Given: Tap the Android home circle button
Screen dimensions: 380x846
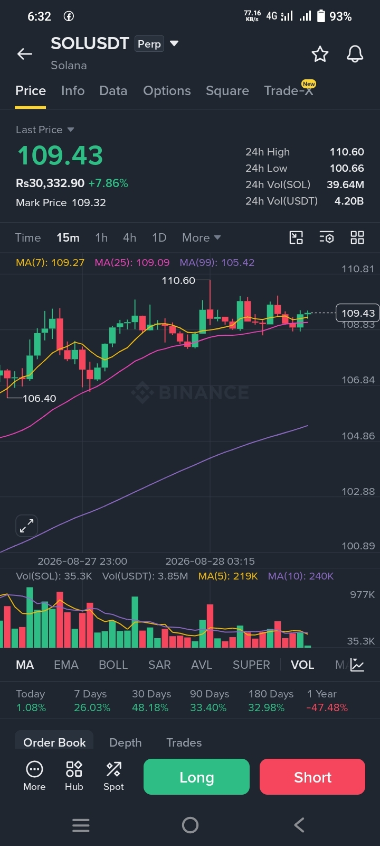Looking at the screenshot, I should (190, 825).
